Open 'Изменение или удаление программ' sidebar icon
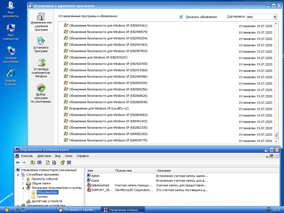284x213 pixels. point(41,22)
